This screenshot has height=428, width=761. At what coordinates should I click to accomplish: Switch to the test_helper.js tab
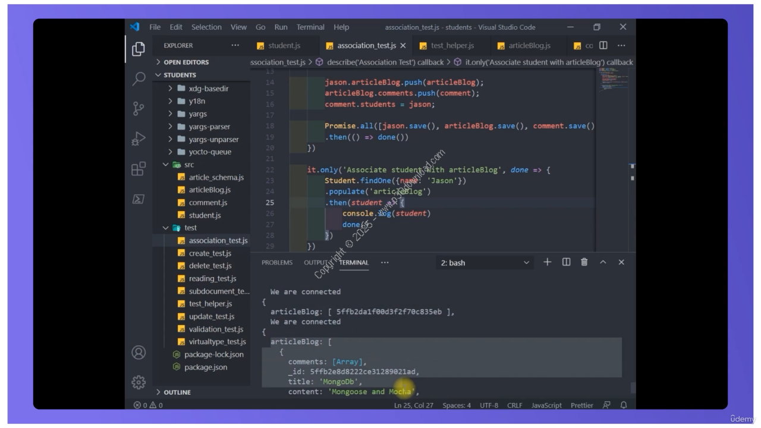tap(452, 45)
